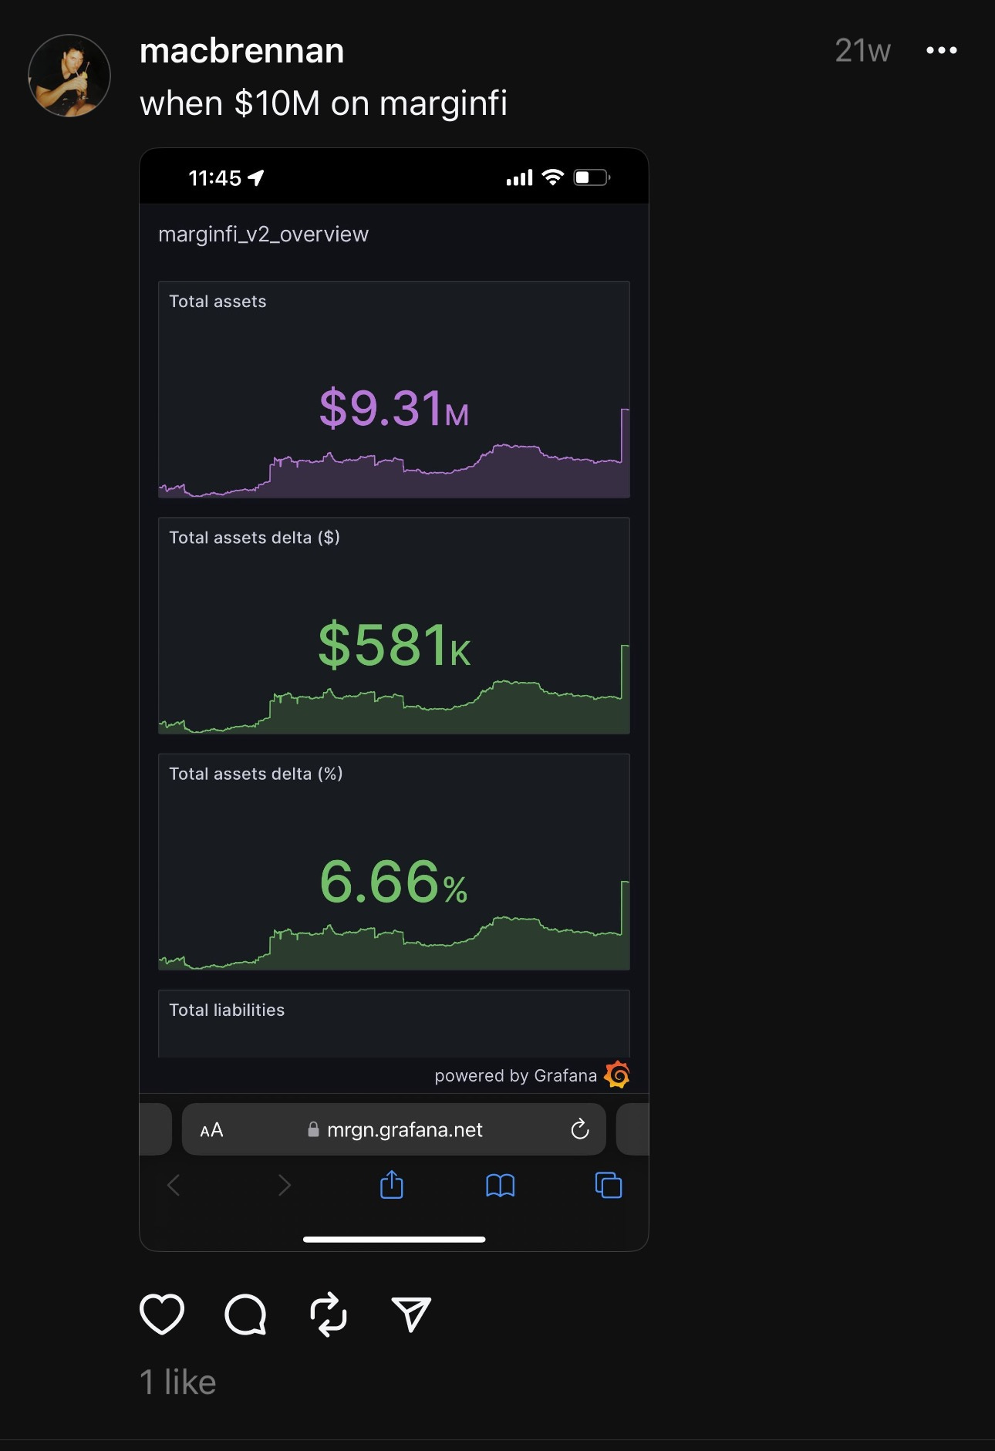Viewport: 995px width, 1451px height.
Task: Click the Grafana logo icon
Action: 617,1075
